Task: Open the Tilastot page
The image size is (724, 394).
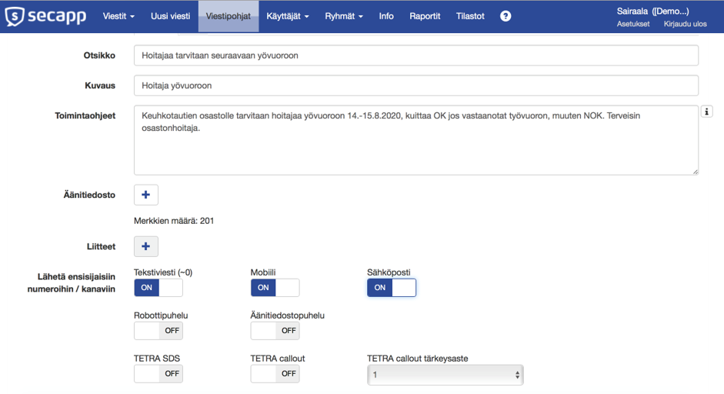Action: point(470,16)
